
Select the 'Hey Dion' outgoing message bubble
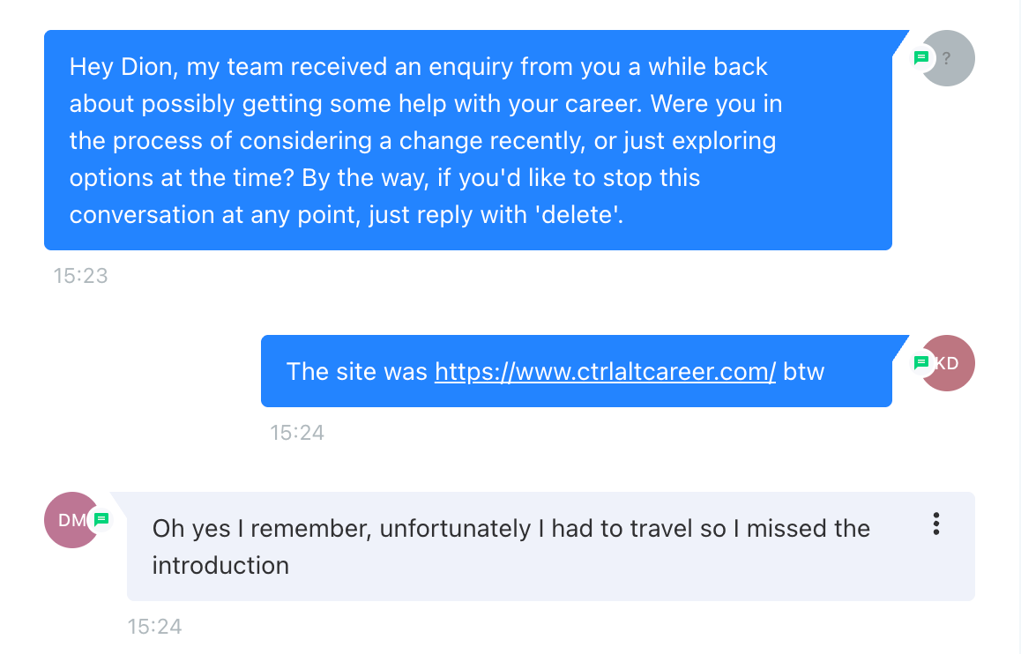pos(467,140)
